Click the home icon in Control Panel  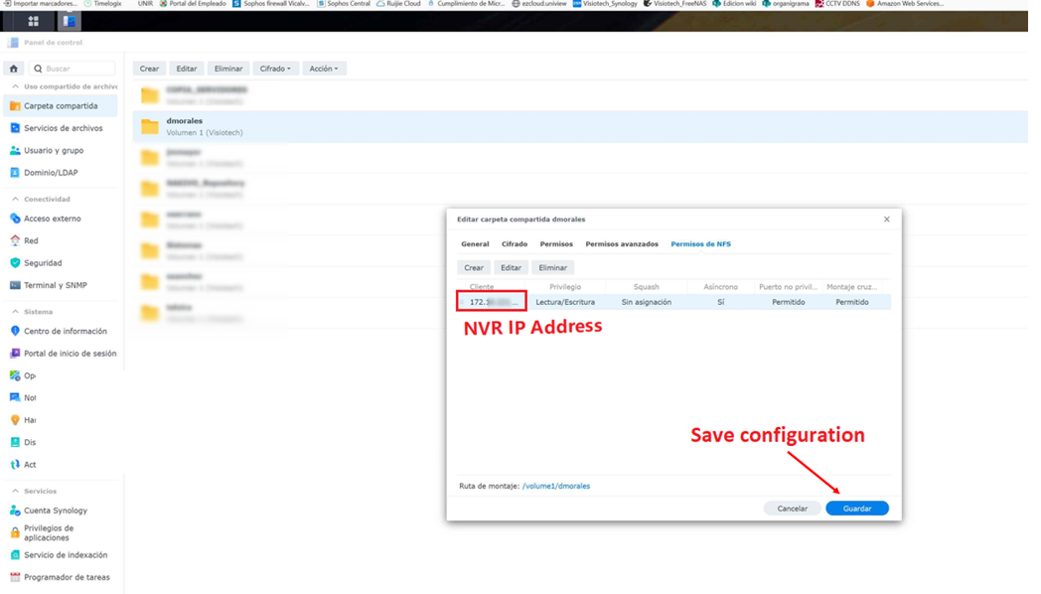[13, 69]
